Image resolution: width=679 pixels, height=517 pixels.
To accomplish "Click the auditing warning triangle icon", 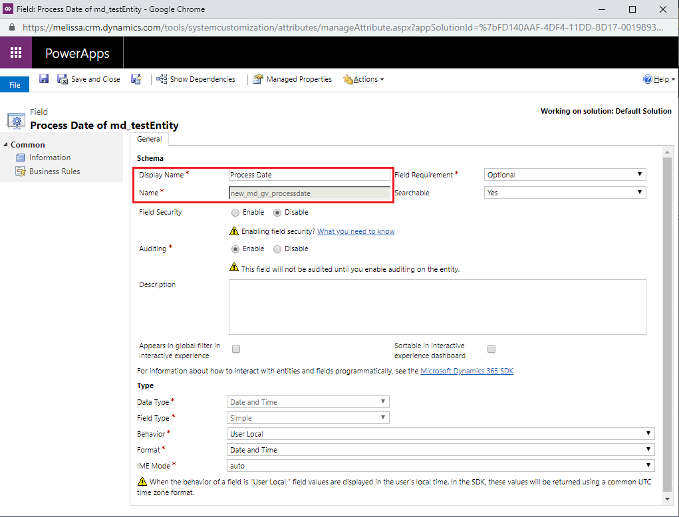I will click(x=234, y=267).
